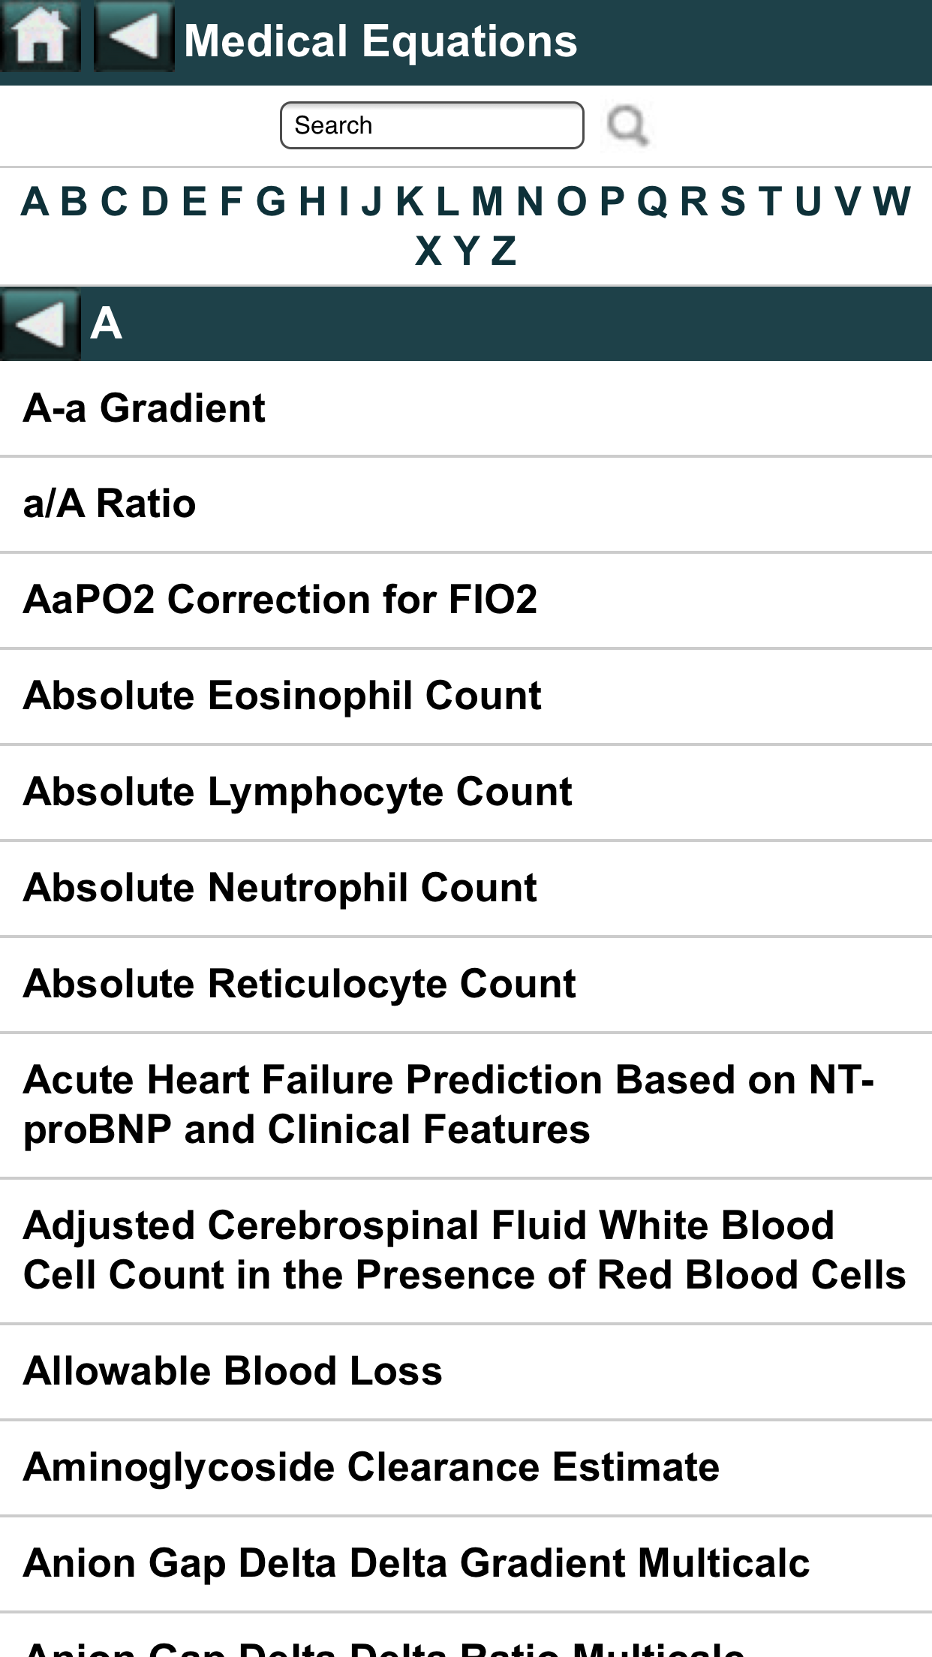The image size is (932, 1657).
Task: Choose Absolute Lymphocyte Count
Action: pyautogui.click(x=297, y=792)
